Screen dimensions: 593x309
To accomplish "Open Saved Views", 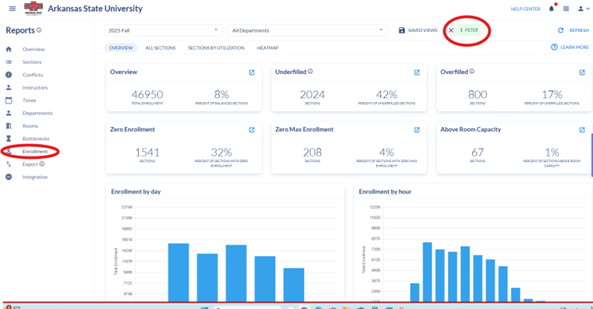I will click(418, 30).
